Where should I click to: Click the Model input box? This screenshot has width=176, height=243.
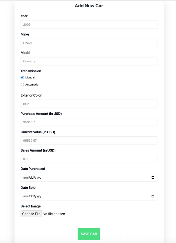coord(89,61)
